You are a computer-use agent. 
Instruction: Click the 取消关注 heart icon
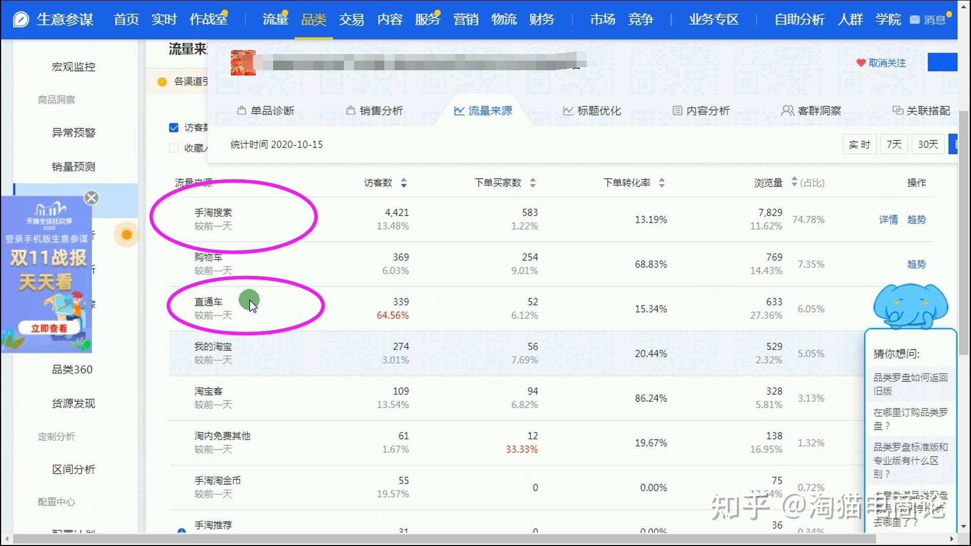click(x=861, y=63)
